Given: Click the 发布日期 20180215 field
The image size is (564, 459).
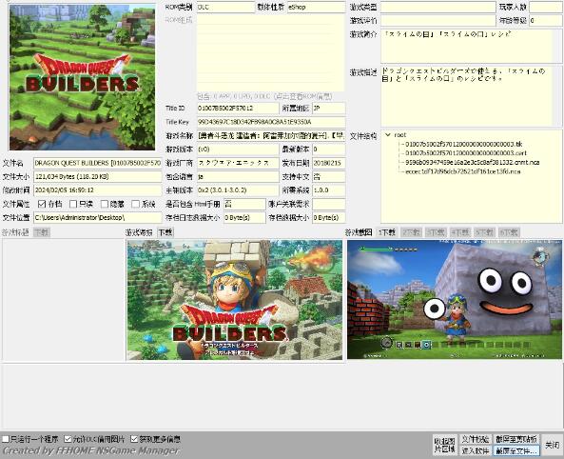Looking at the screenshot, I should point(329,163).
